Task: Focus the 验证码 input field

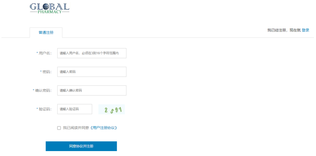Action: point(74,109)
